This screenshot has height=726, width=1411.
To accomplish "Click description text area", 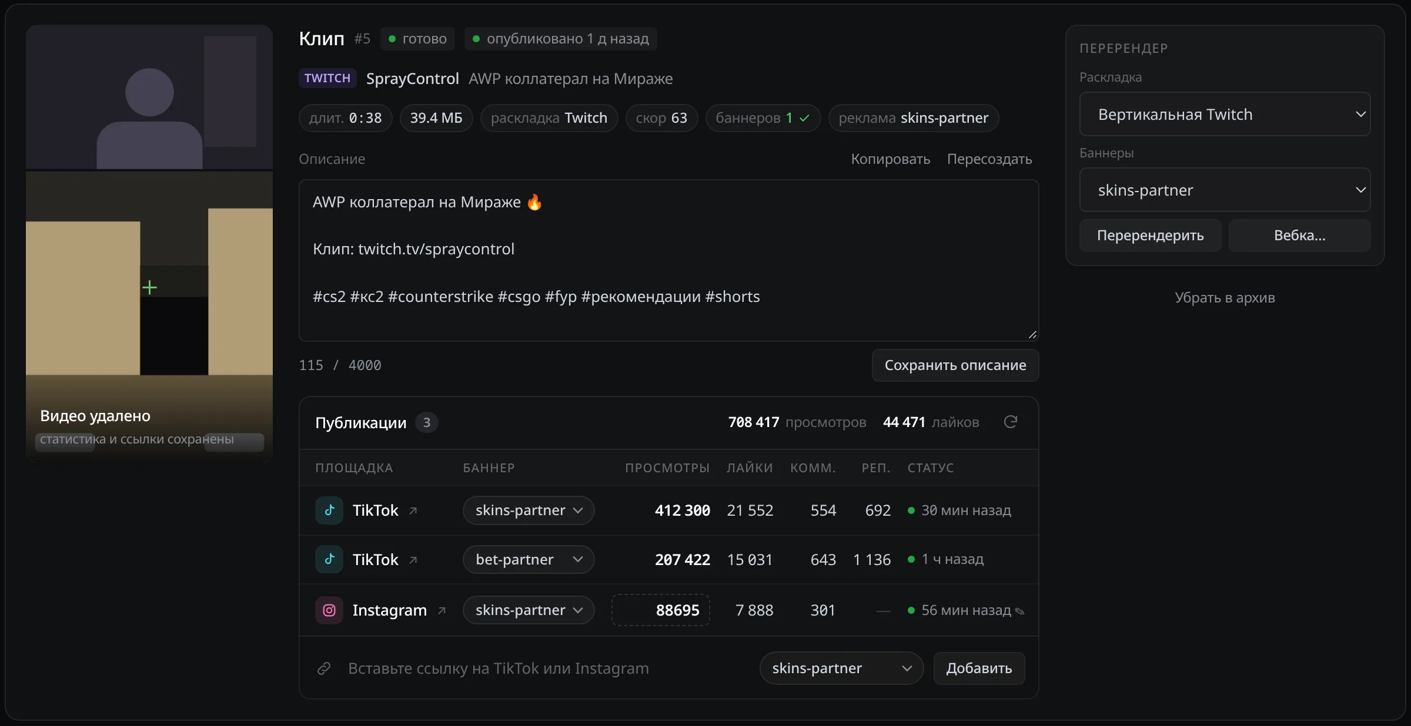I will (669, 260).
